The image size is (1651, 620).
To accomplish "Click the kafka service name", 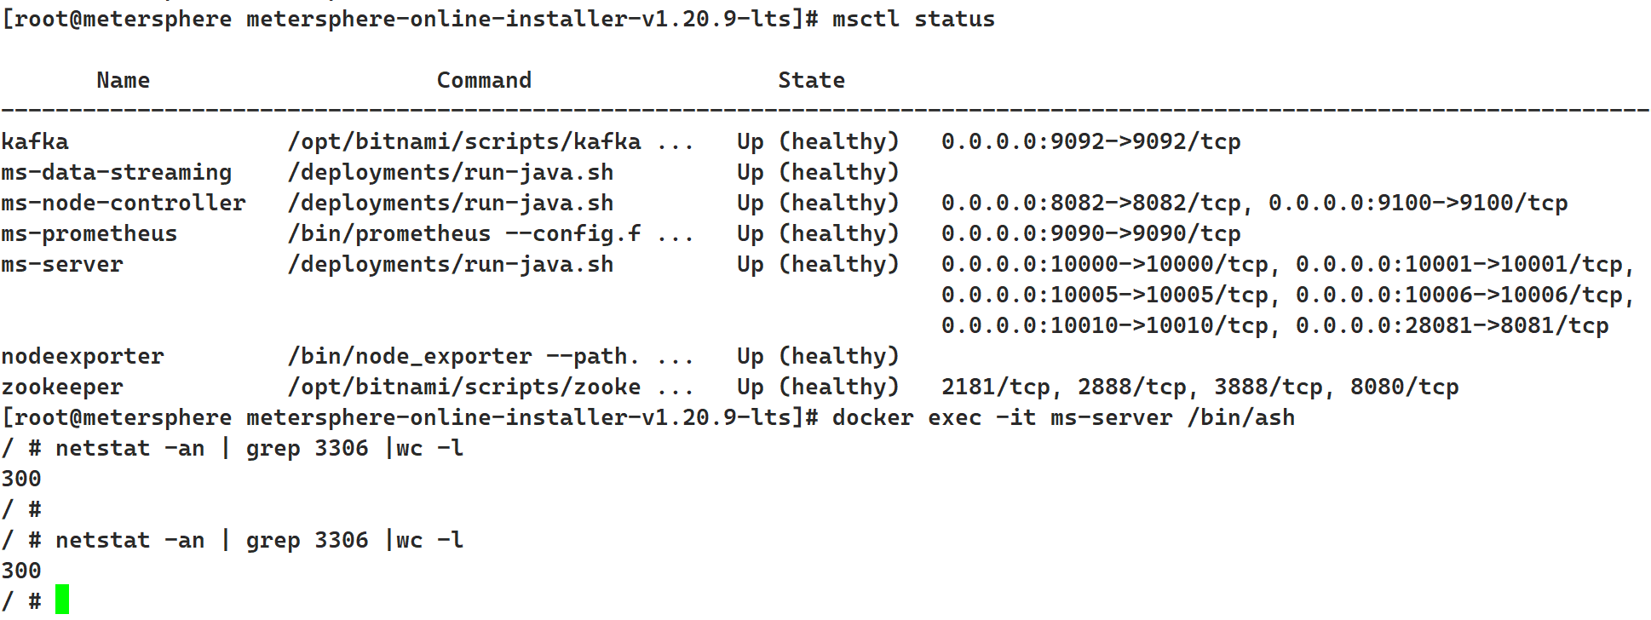I will click(35, 141).
